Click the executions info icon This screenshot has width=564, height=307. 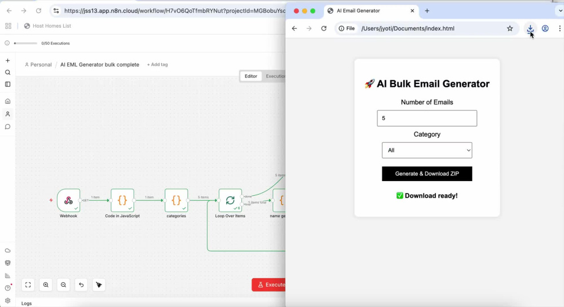tap(7, 43)
